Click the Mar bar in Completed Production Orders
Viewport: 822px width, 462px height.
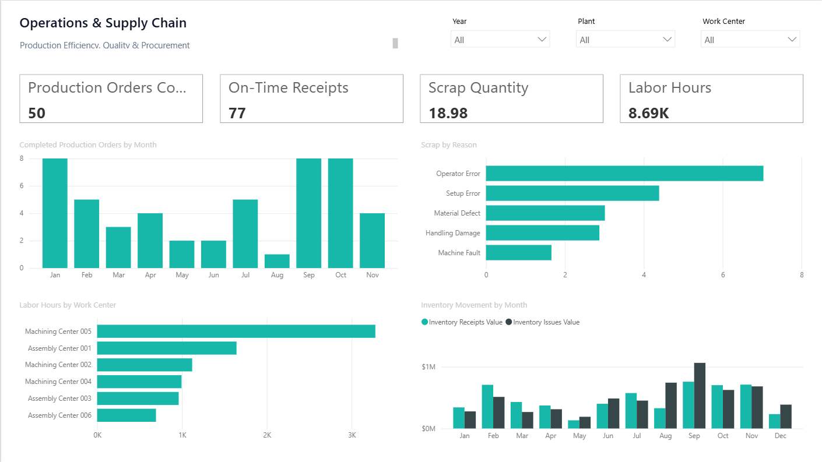(118, 248)
